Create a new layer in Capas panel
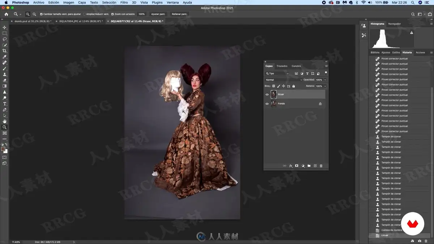434x244 pixels. 315,166
